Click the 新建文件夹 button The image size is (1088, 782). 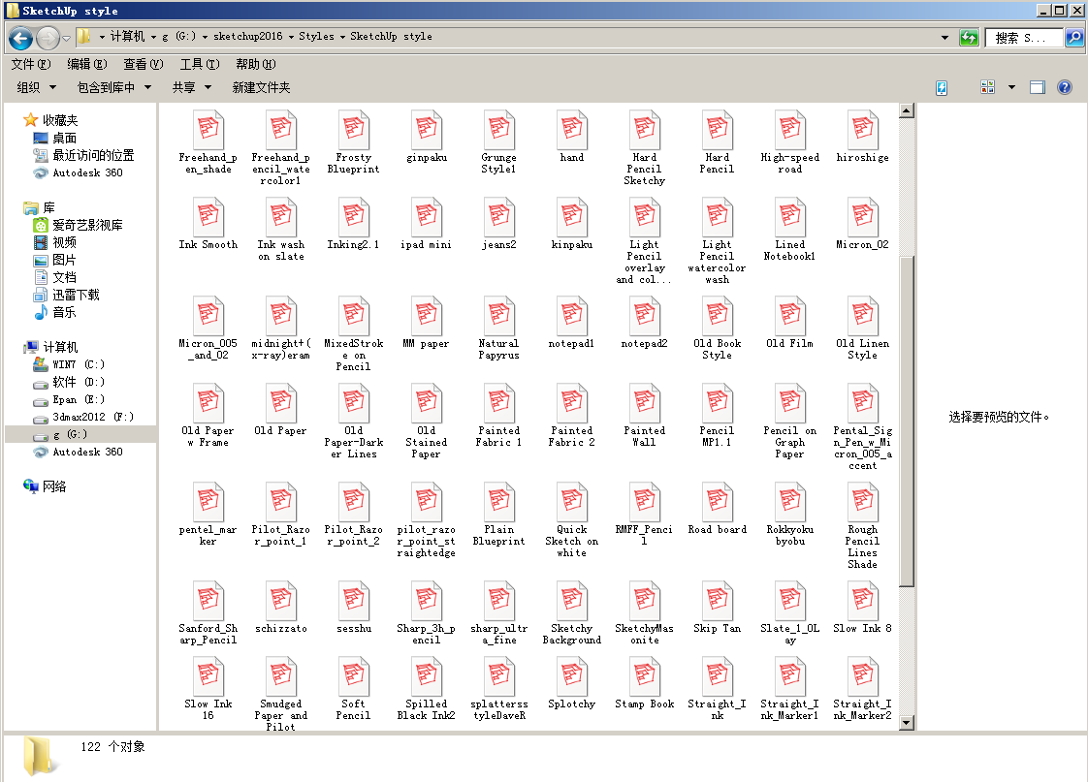point(261,87)
